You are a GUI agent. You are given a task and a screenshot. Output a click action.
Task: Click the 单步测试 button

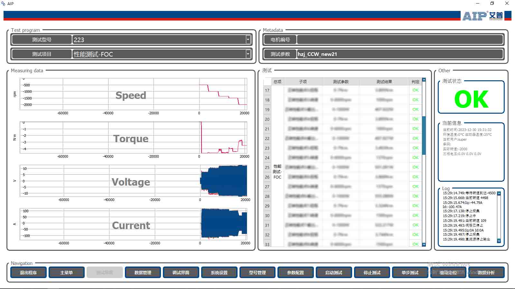(x=410, y=272)
